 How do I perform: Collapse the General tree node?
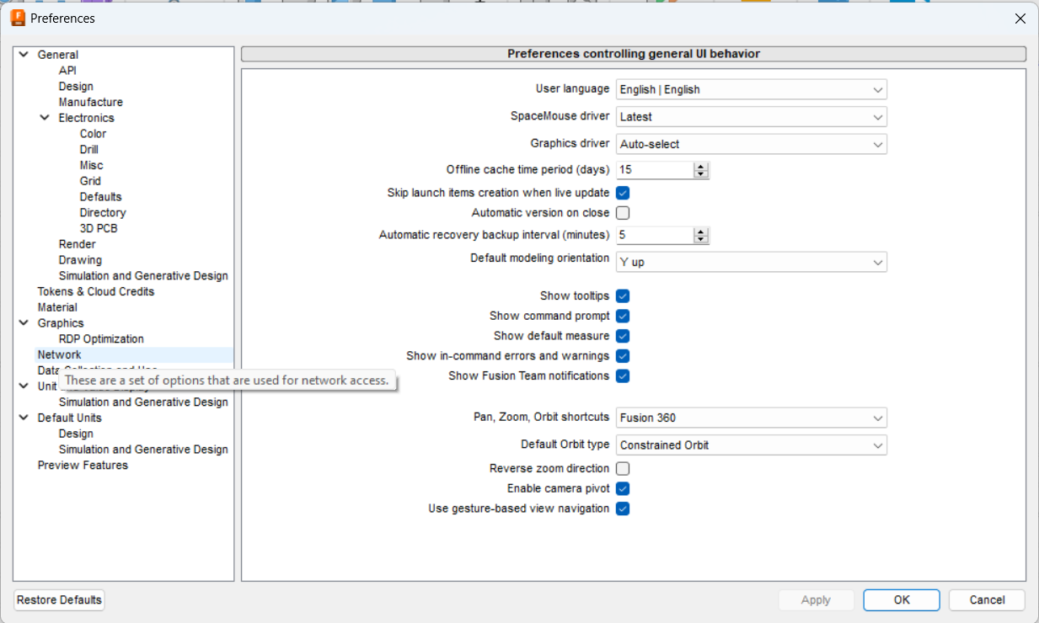point(24,55)
